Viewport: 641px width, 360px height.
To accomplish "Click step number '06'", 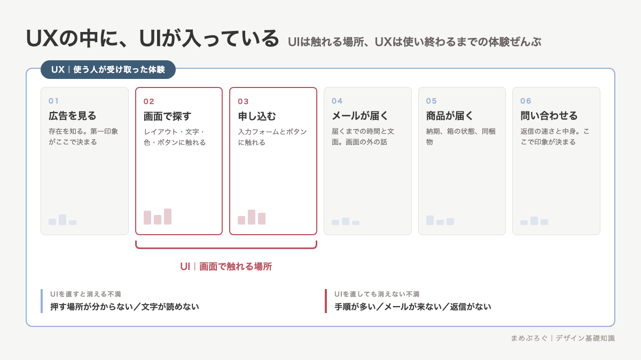I will (x=526, y=101).
